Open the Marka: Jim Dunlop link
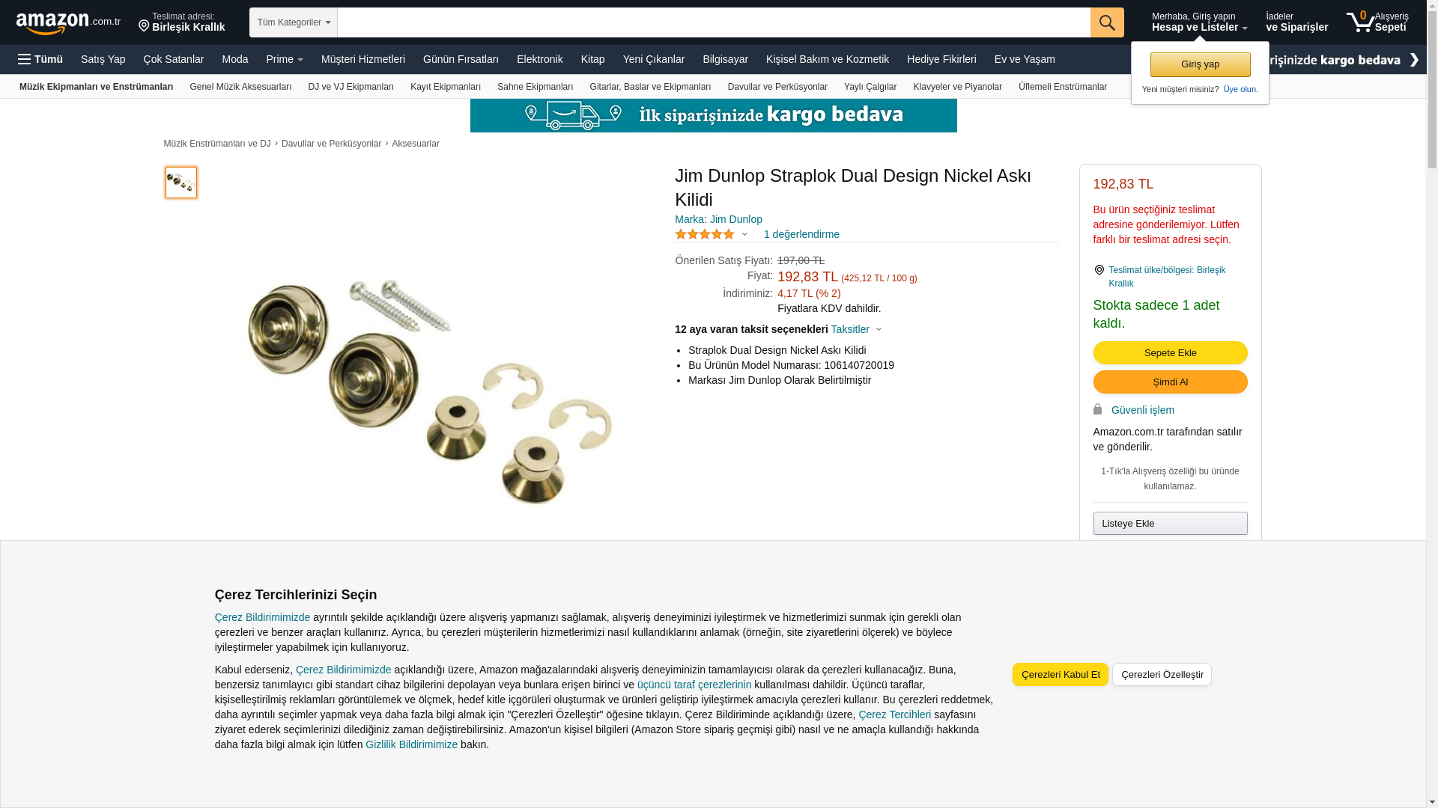1438x808 pixels. [718, 219]
